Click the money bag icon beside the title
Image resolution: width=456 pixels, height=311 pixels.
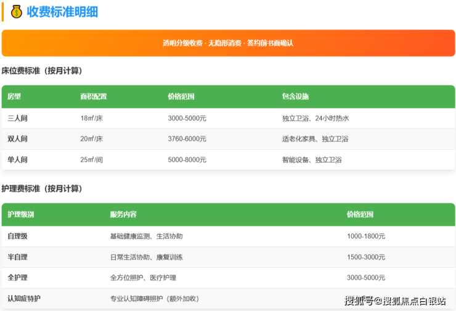(17, 12)
